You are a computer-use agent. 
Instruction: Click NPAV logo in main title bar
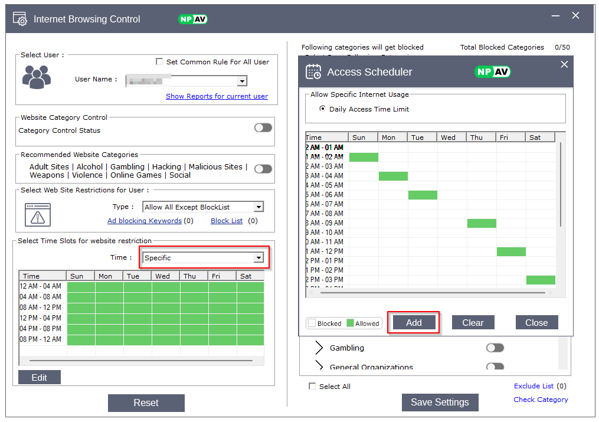193,19
